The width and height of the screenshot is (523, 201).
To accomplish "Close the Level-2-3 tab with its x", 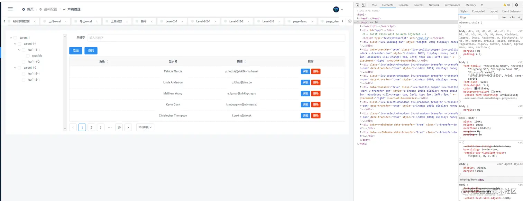I will (x=279, y=21).
